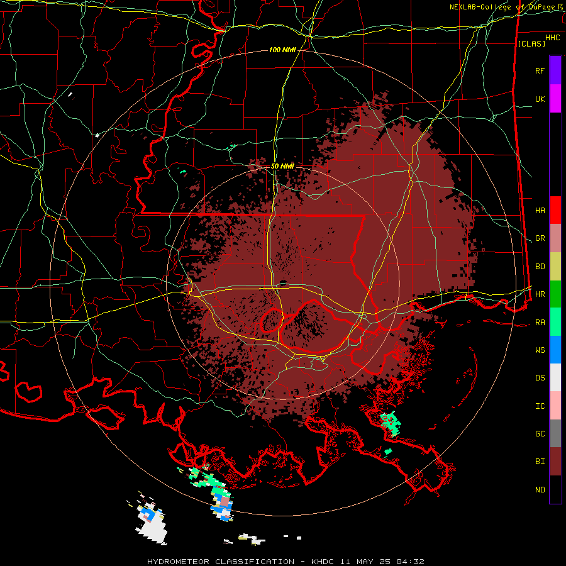Click the RA legend label
The image size is (566, 566).
540,322
